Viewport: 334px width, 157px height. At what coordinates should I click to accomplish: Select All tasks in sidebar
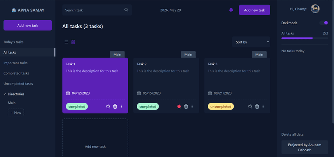point(28,52)
